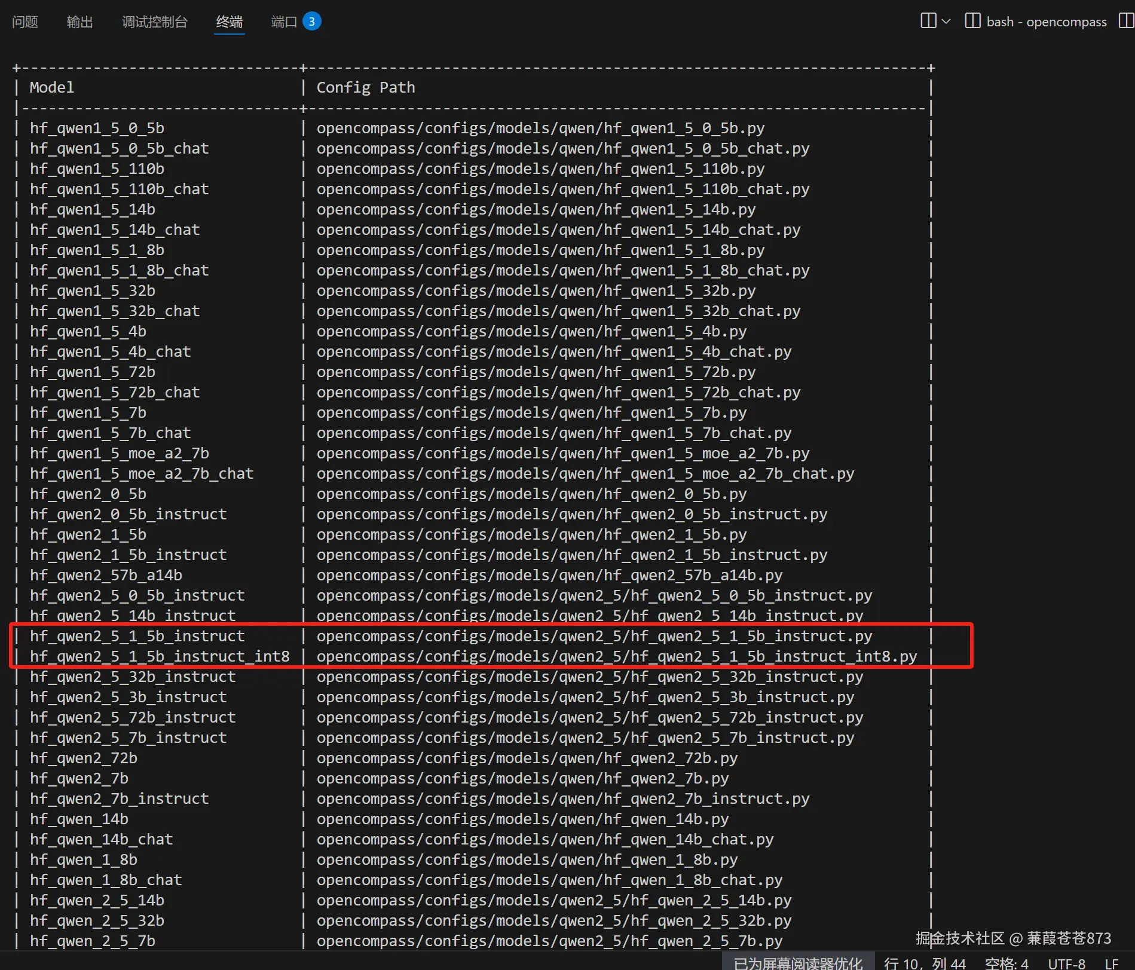
Task: Click model name hf_qwen2_0_5b_instruct
Action: coord(129,514)
